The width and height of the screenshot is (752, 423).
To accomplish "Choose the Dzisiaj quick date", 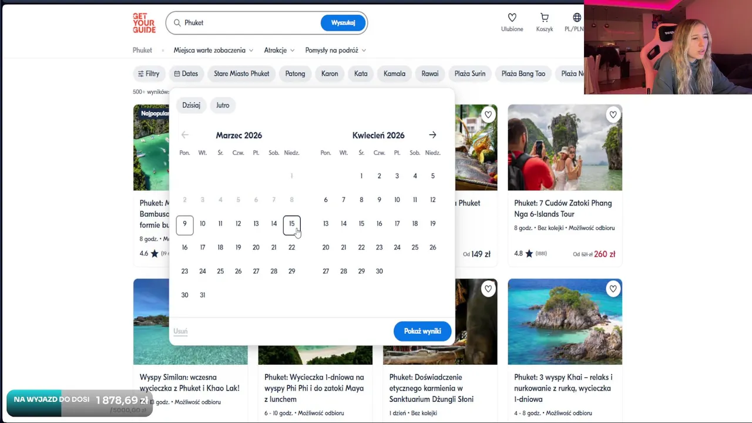I will click(191, 105).
